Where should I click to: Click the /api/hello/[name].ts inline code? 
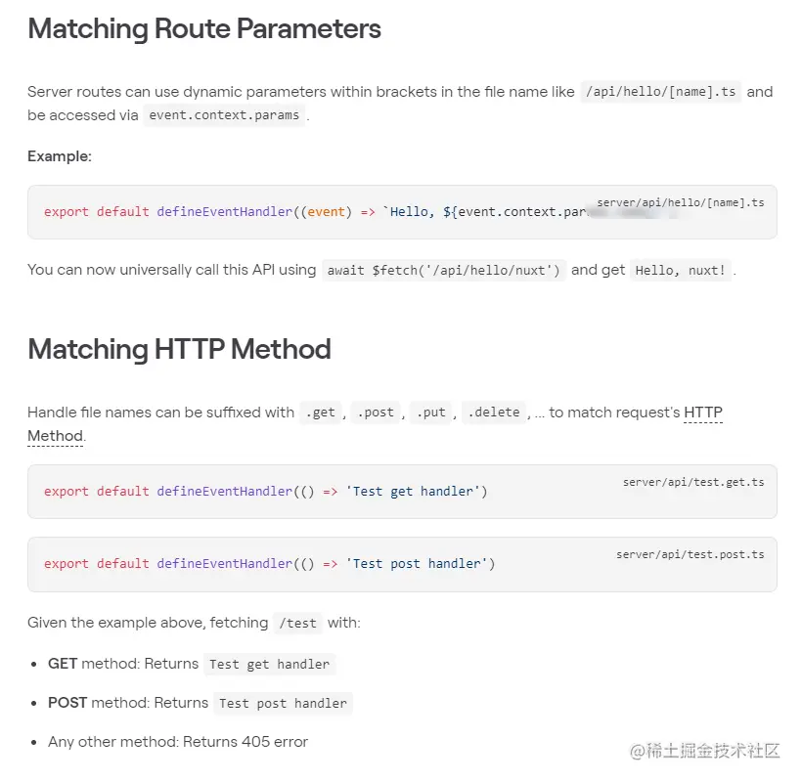pyautogui.click(x=660, y=92)
